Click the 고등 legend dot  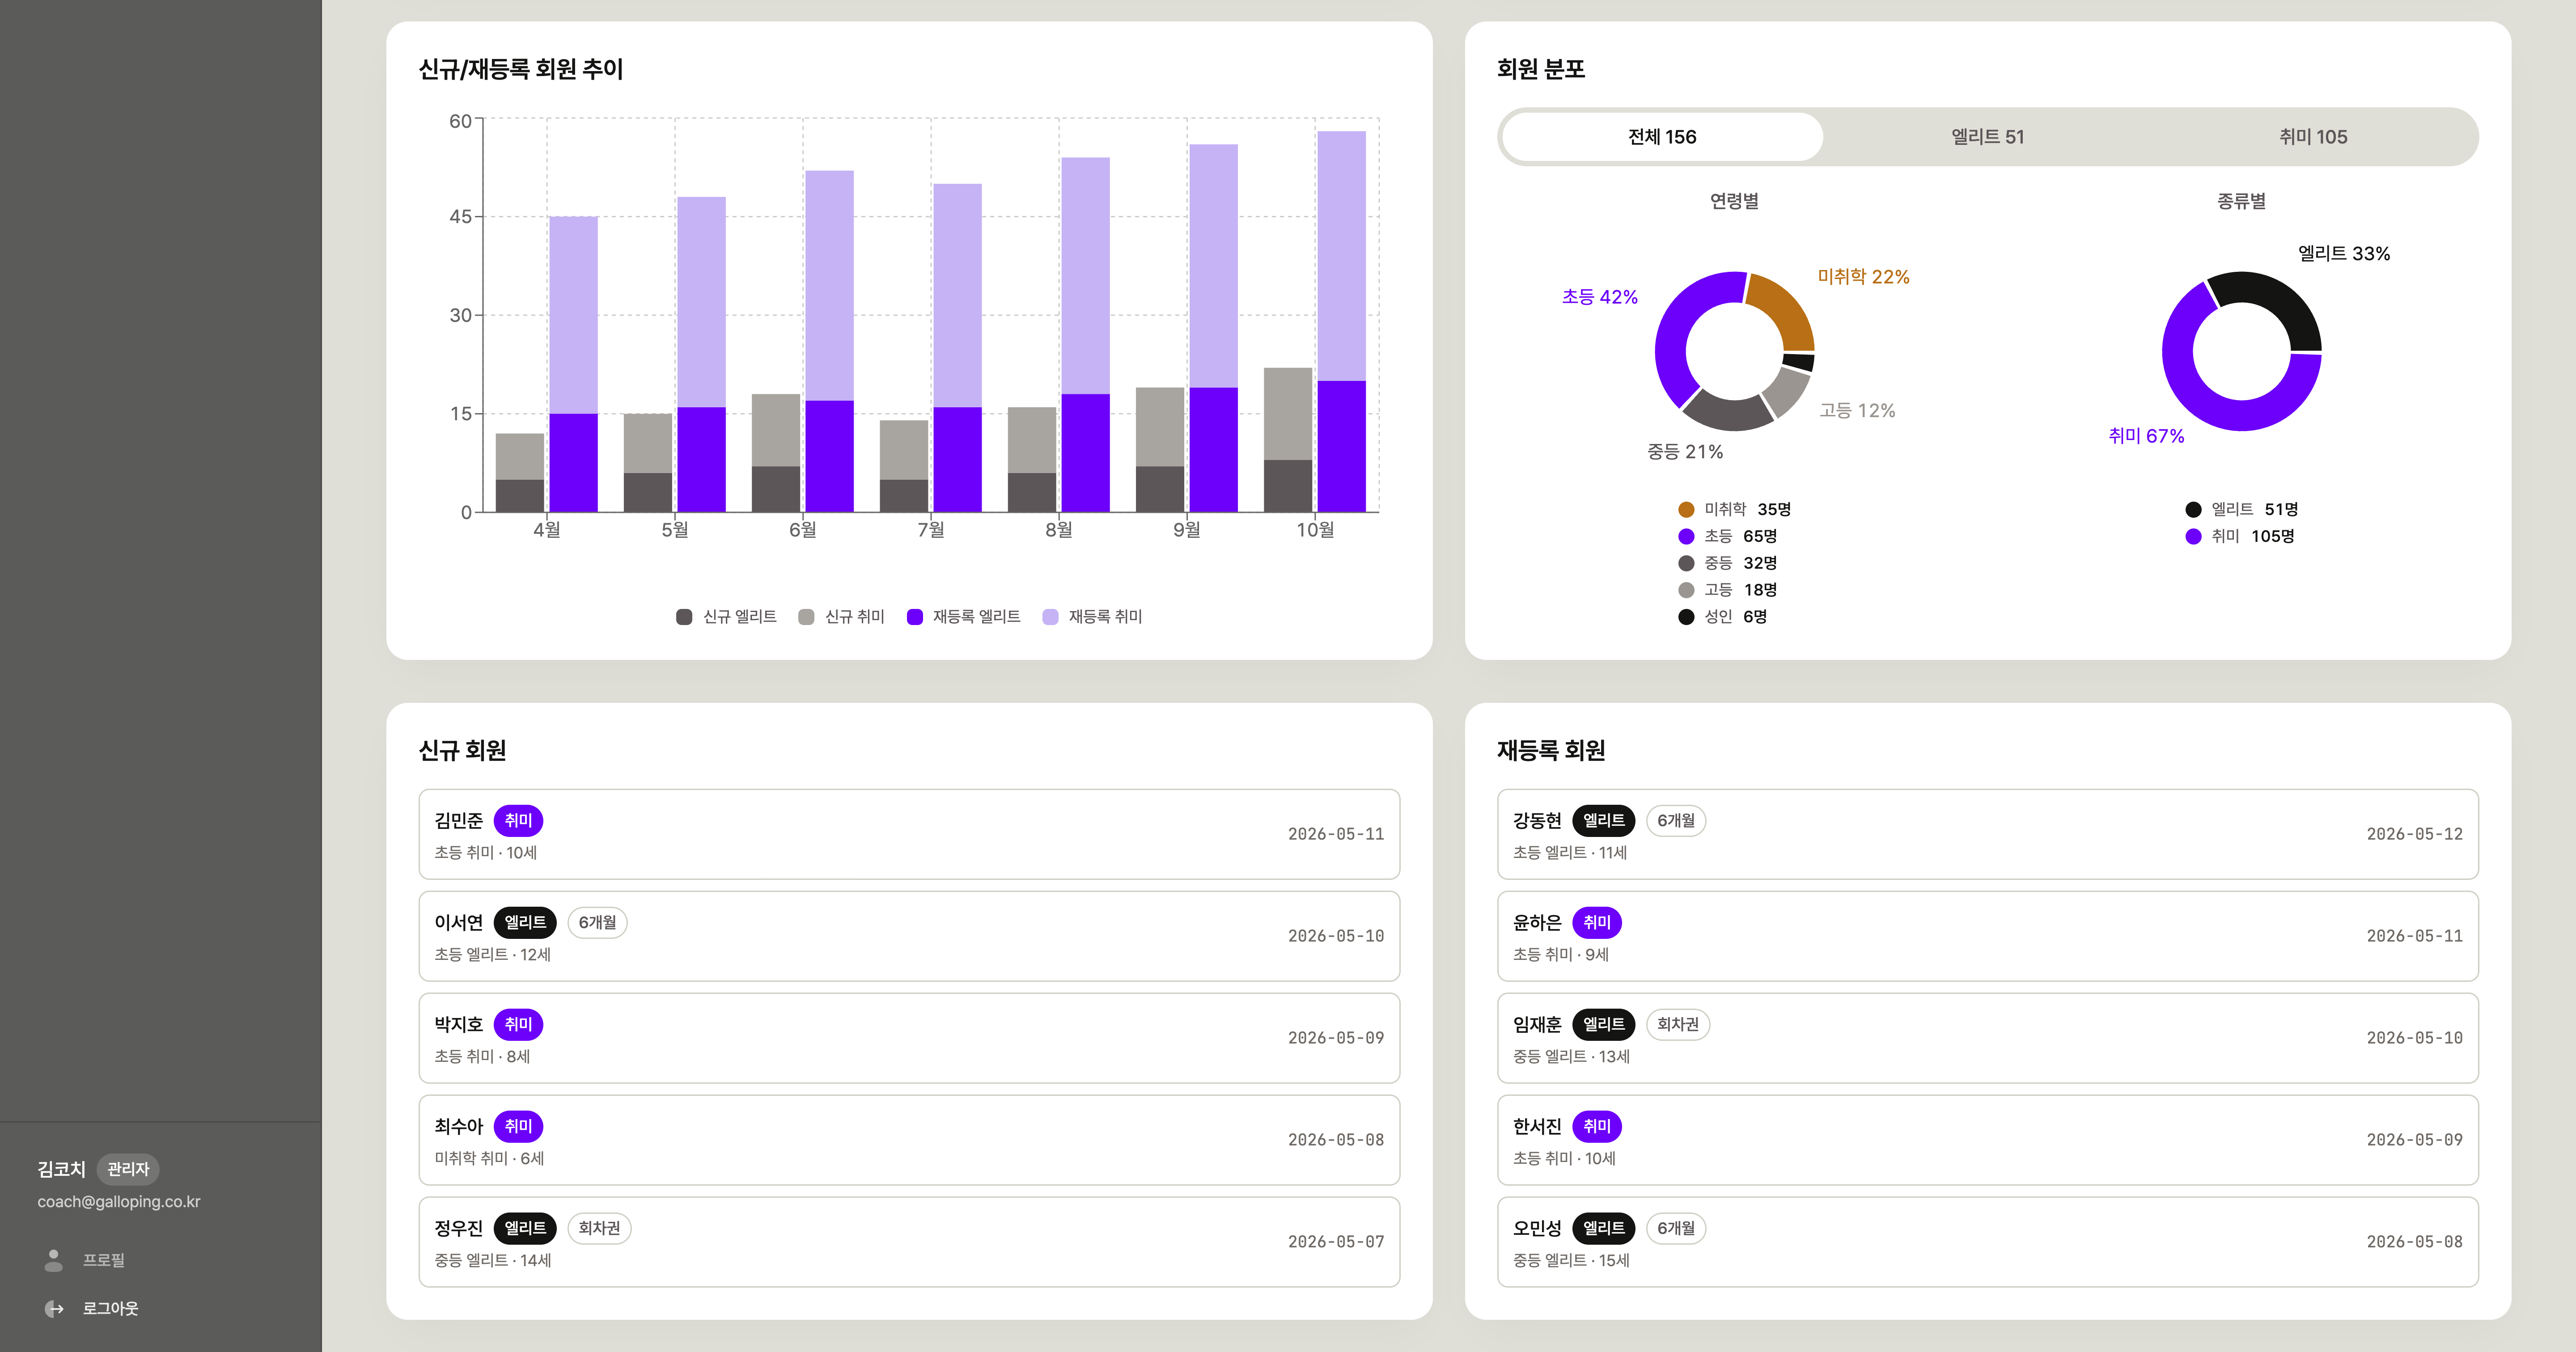pos(1686,590)
